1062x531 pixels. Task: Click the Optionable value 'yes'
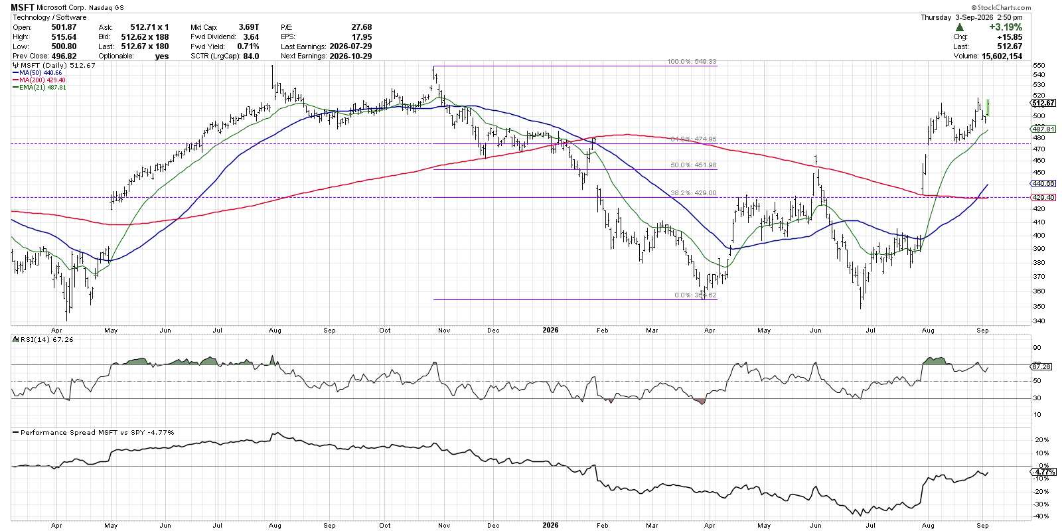click(x=162, y=56)
